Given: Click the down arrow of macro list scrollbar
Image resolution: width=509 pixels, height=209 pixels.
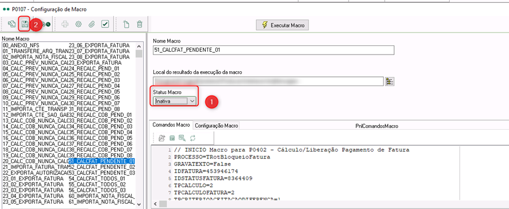Looking at the screenshot, I should pyautogui.click(x=139, y=204).
